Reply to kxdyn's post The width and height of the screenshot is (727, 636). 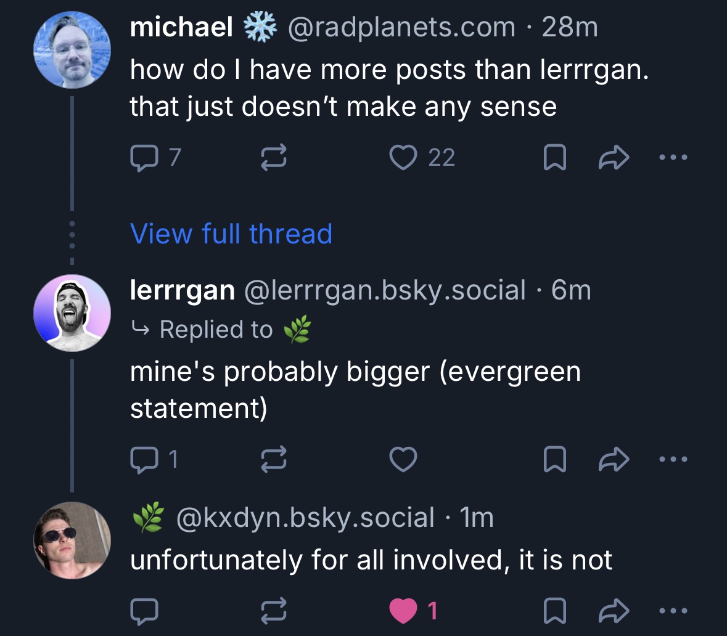(144, 611)
